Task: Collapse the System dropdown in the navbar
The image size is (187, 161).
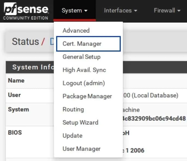Action: (74, 11)
